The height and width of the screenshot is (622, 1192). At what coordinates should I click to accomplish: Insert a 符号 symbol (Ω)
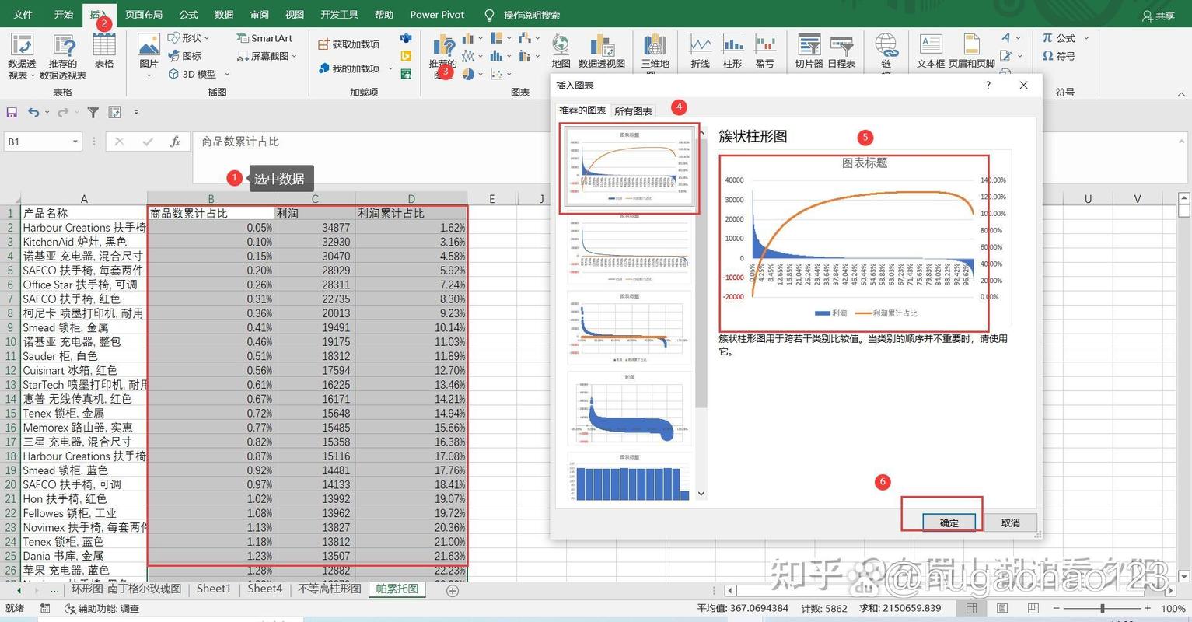pyautogui.click(x=1059, y=56)
